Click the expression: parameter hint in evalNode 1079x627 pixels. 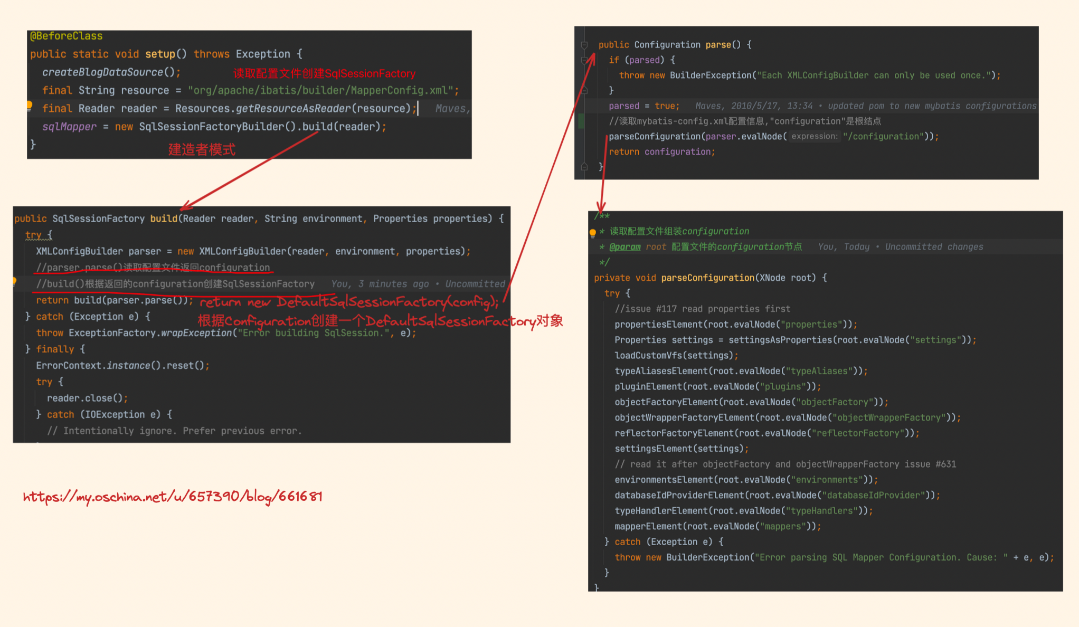(x=814, y=137)
